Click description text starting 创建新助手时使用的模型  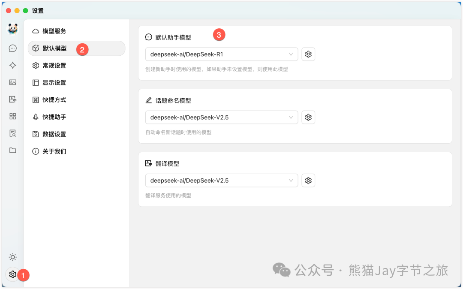coord(216,69)
